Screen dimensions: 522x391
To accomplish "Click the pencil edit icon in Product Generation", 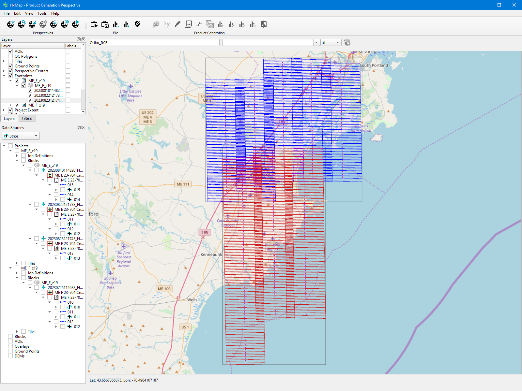I will (x=177, y=24).
